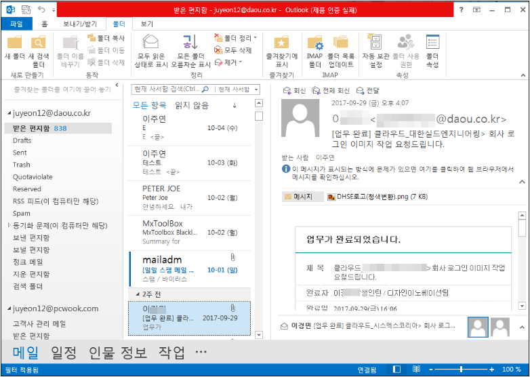Screen dimensions: 530x377
Task: Switch to the 홈 ribbon tab
Action: pos(44,24)
